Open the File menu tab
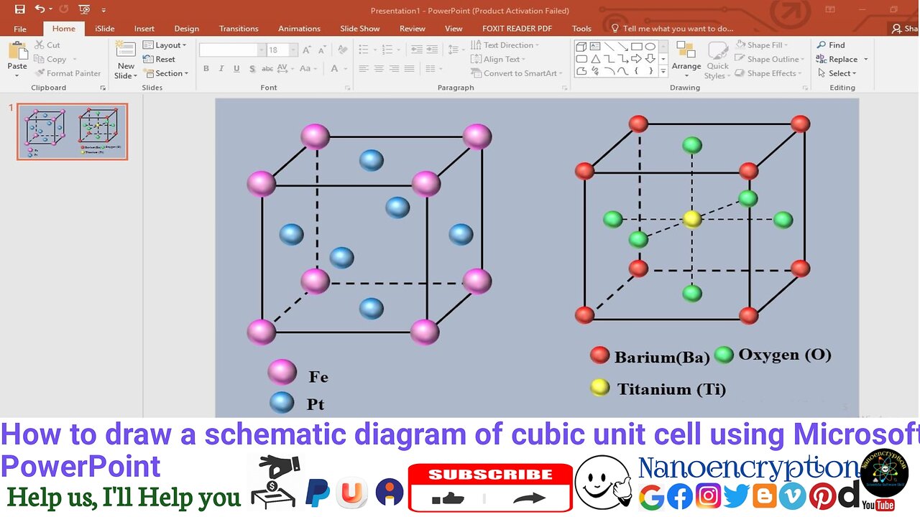This screenshot has width=920, height=517. coord(20,29)
